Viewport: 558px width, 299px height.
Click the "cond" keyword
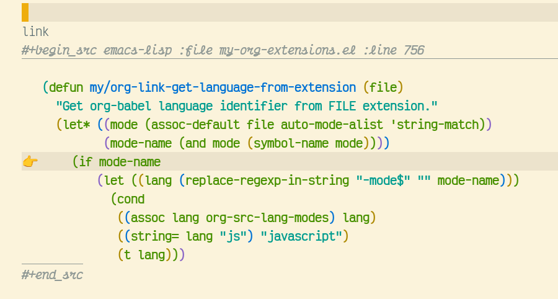(131, 199)
